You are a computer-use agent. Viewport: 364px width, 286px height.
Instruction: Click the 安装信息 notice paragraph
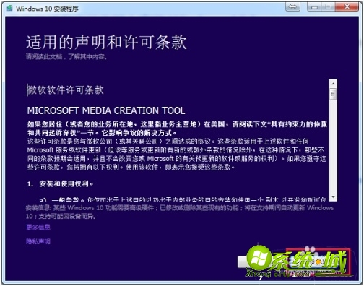point(180,212)
